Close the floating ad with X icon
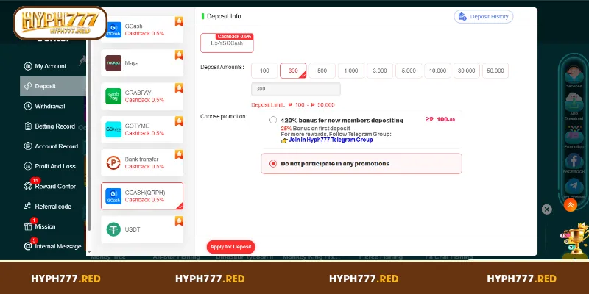This screenshot has width=589, height=294. pos(547,209)
